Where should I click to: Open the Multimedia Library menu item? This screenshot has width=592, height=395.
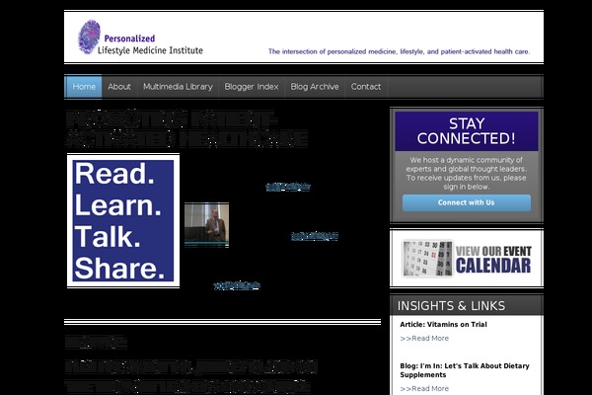(178, 87)
